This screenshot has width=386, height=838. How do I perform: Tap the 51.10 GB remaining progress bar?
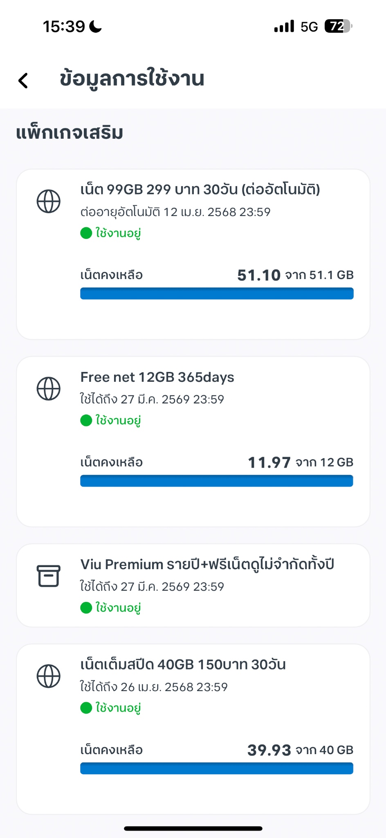pos(217,293)
